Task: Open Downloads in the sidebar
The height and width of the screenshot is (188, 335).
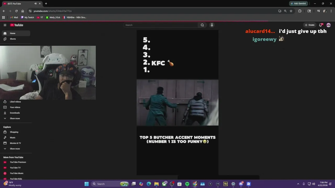Action: (16, 113)
